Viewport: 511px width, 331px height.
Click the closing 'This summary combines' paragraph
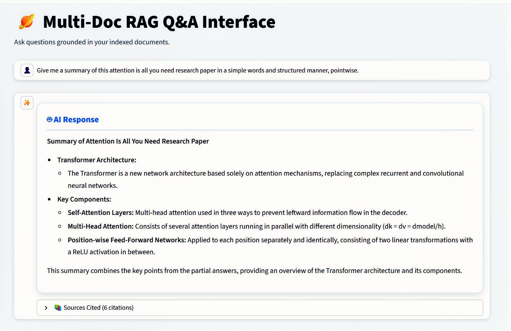(254, 271)
